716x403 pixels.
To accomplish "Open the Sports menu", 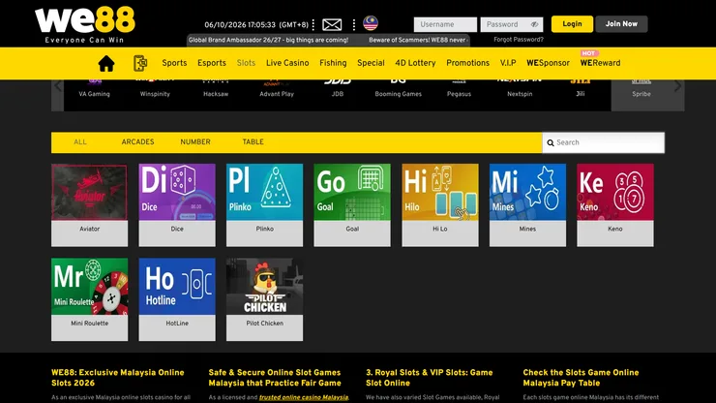I will pos(174,63).
